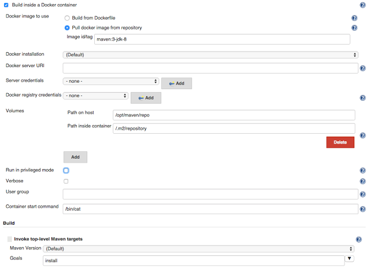Grab the Invoke Maven targets drag handle
The width and height of the screenshot is (370, 268).
tap(9, 239)
